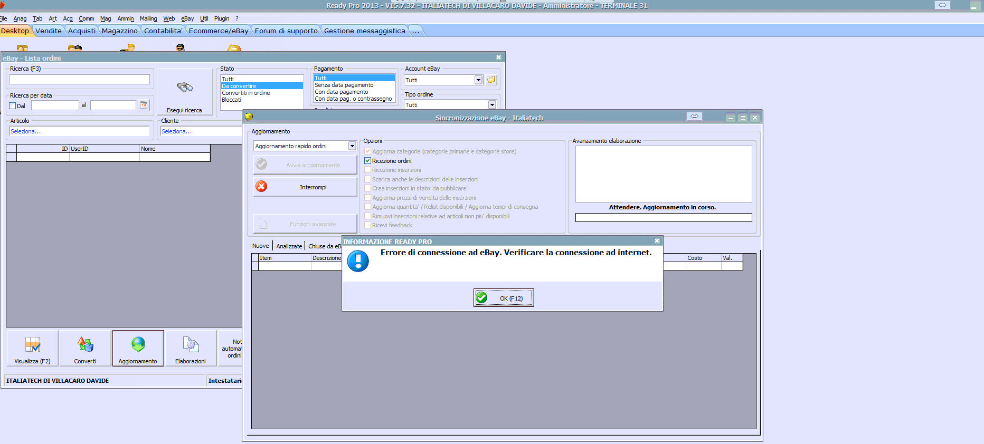Viewport: 984px width, 444px height.
Task: Open the Cliente Seleziona selector
Action: (x=201, y=131)
